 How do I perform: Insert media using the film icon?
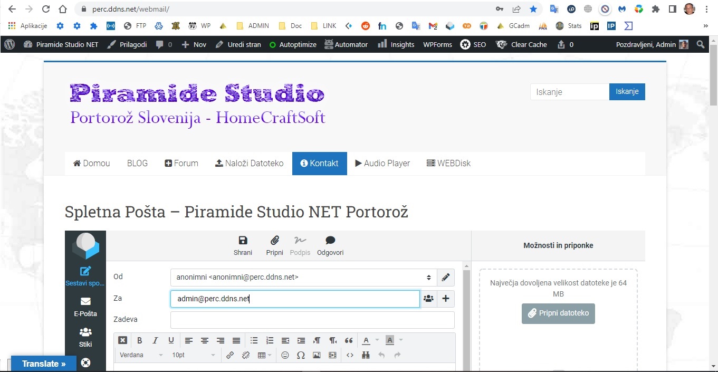click(x=332, y=355)
